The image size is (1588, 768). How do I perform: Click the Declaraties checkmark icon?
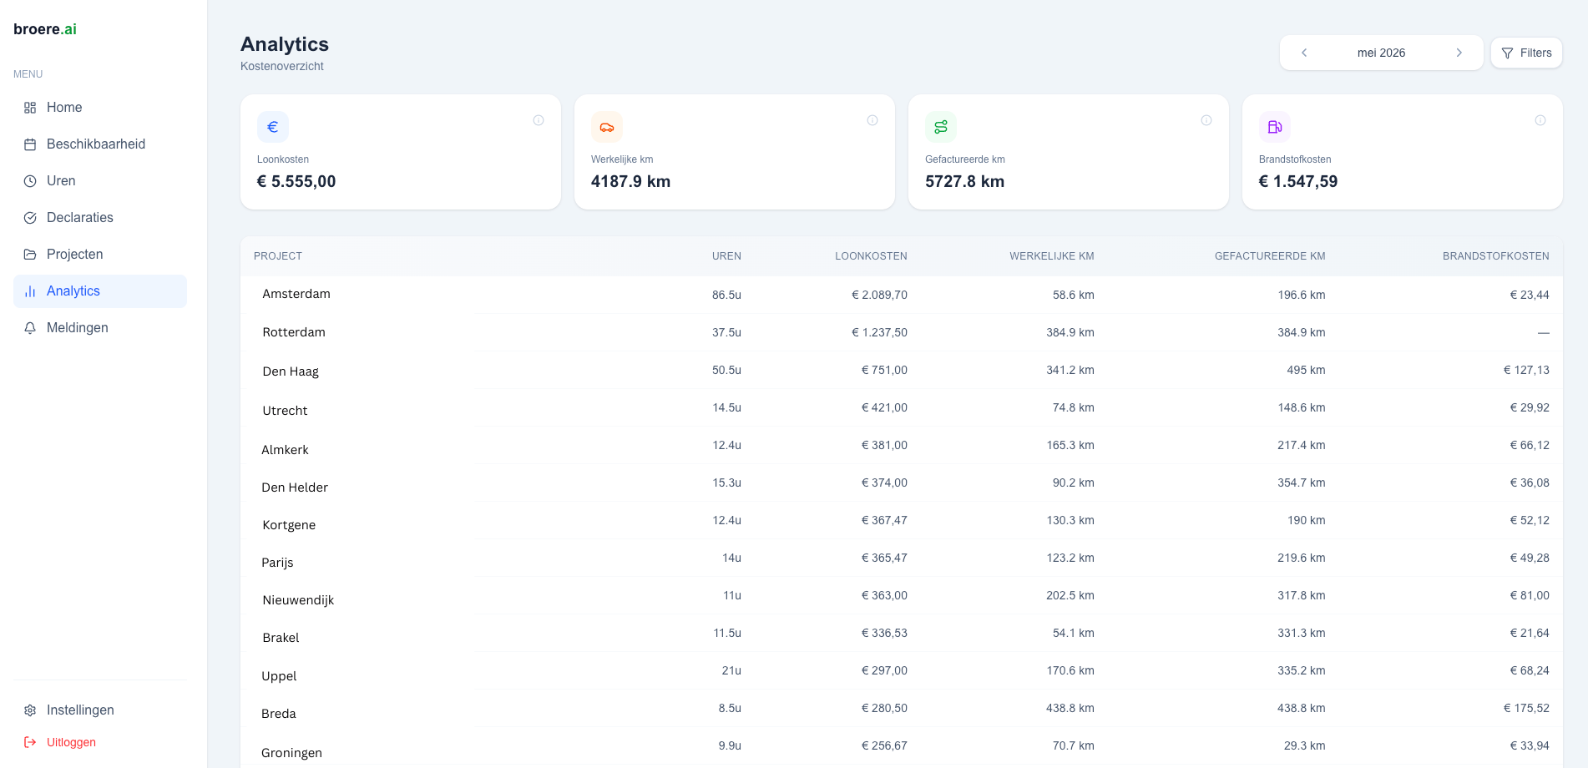tap(30, 218)
